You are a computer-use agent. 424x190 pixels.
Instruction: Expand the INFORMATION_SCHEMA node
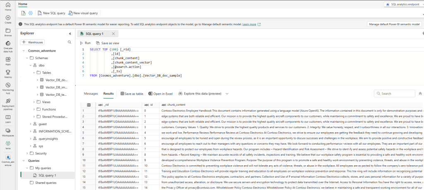(x=30, y=131)
